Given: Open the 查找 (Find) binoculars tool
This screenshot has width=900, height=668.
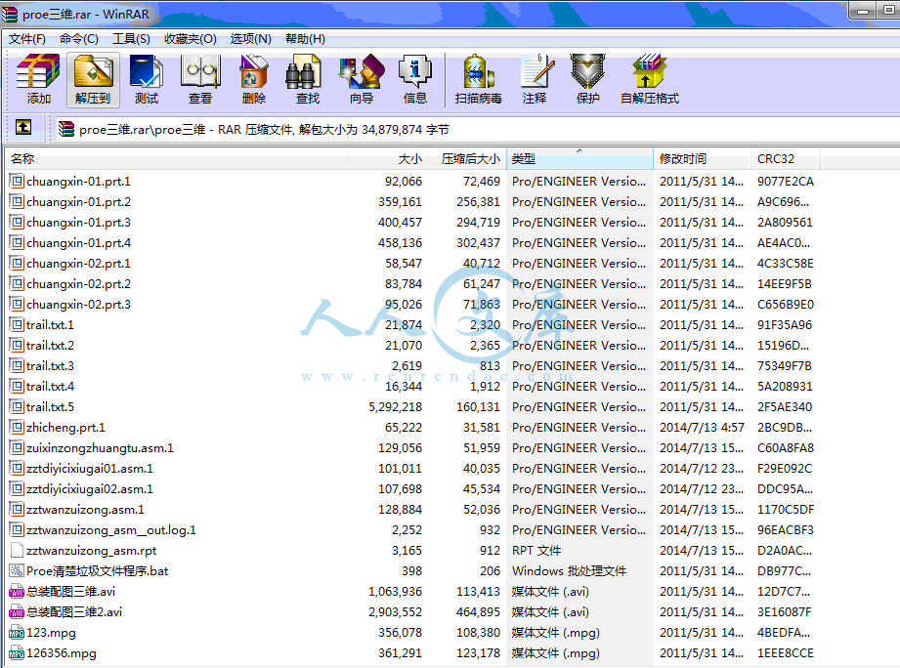Looking at the screenshot, I should [x=308, y=80].
